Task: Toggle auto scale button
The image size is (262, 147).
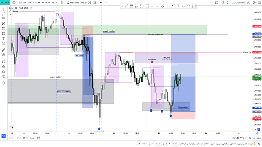Action: coord(259,138)
